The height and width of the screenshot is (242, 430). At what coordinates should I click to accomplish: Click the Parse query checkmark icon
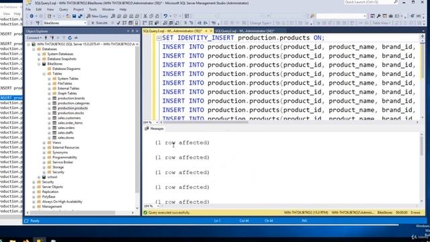click(118, 23)
